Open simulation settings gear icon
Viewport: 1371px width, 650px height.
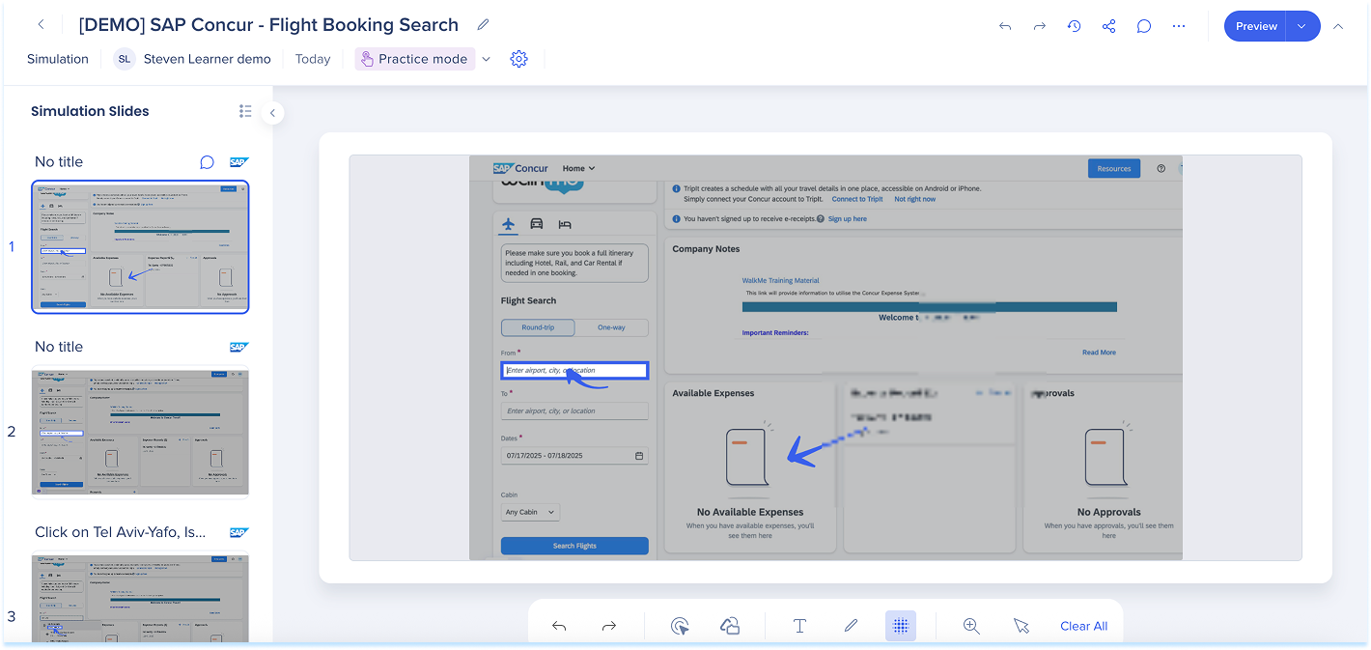518,59
